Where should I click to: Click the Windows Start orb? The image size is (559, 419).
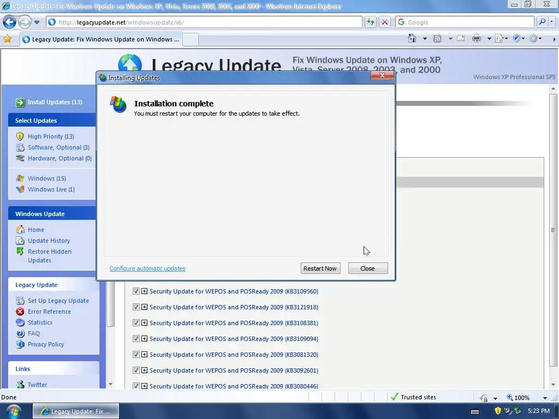(x=13, y=411)
